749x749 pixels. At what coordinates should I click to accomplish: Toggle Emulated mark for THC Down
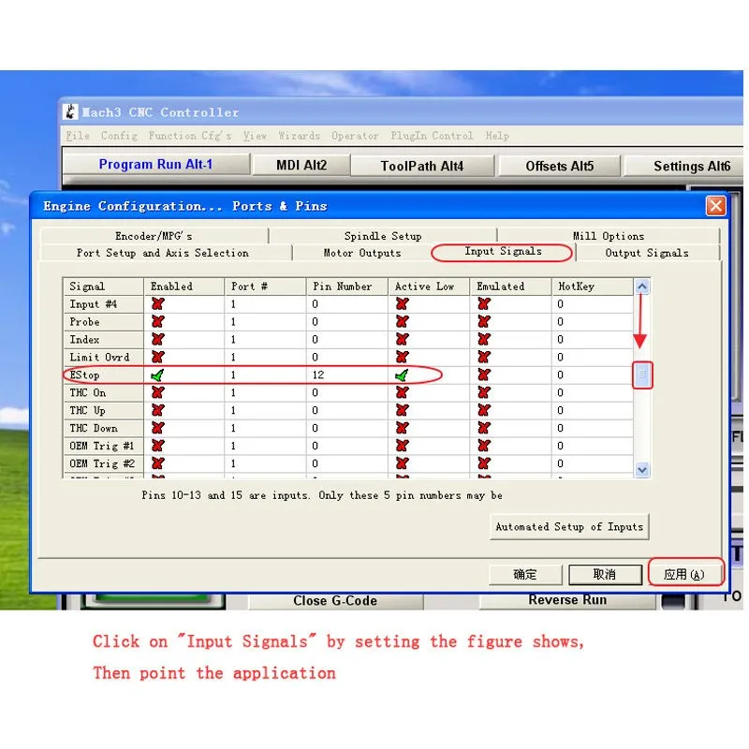pyautogui.click(x=484, y=428)
